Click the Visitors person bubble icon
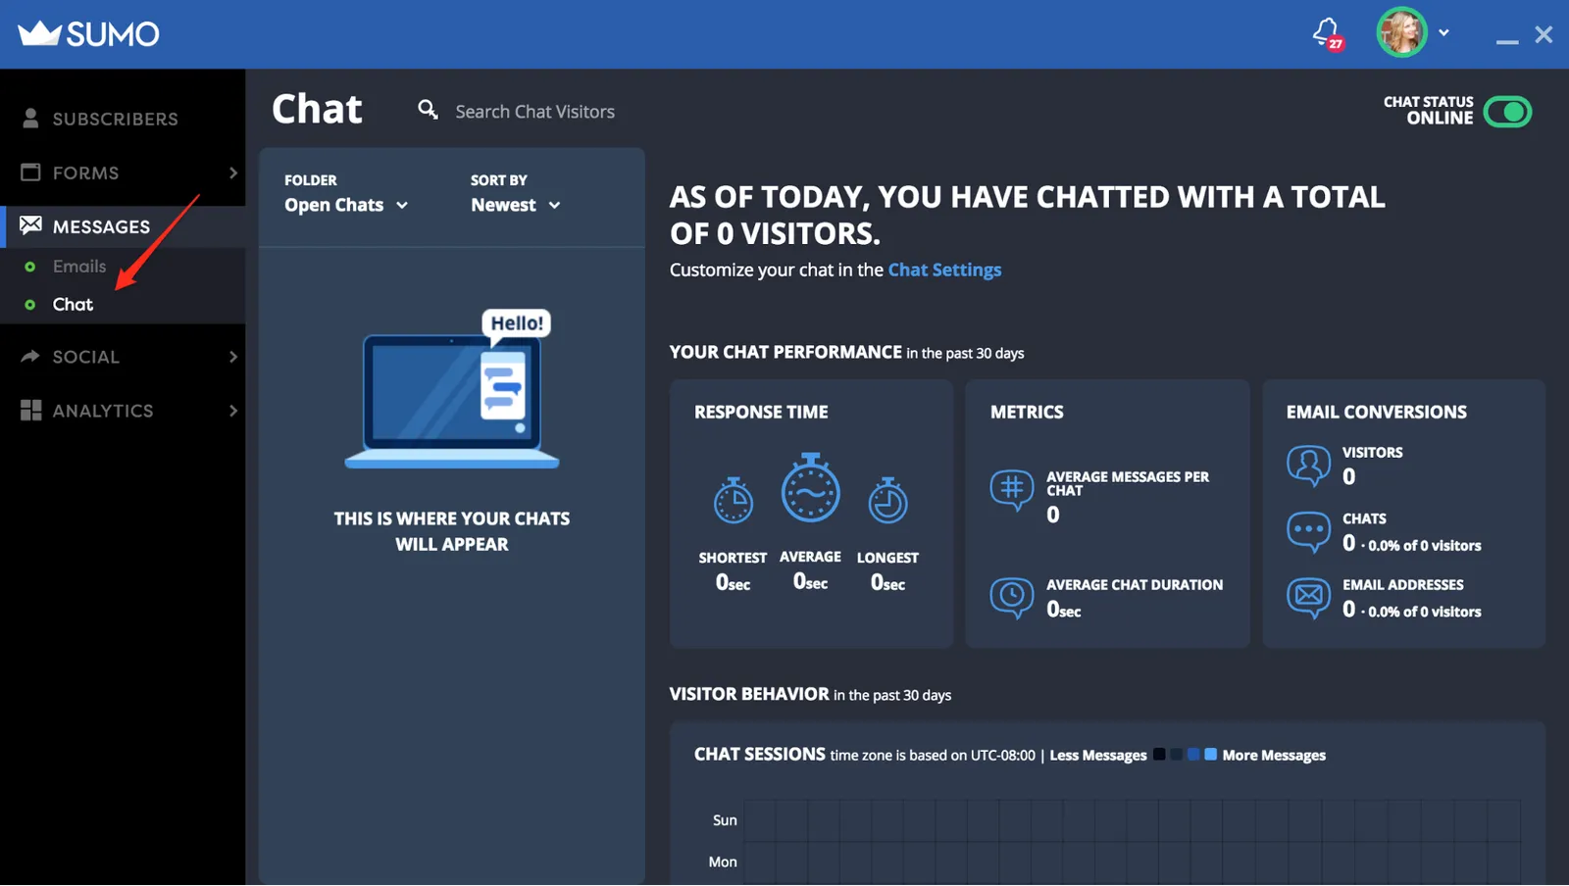This screenshot has height=886, width=1569. click(1308, 466)
